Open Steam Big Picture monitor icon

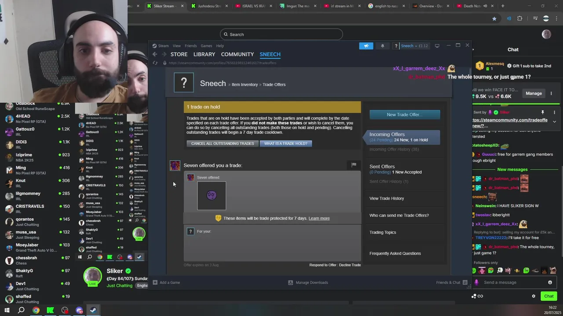[x=437, y=46]
